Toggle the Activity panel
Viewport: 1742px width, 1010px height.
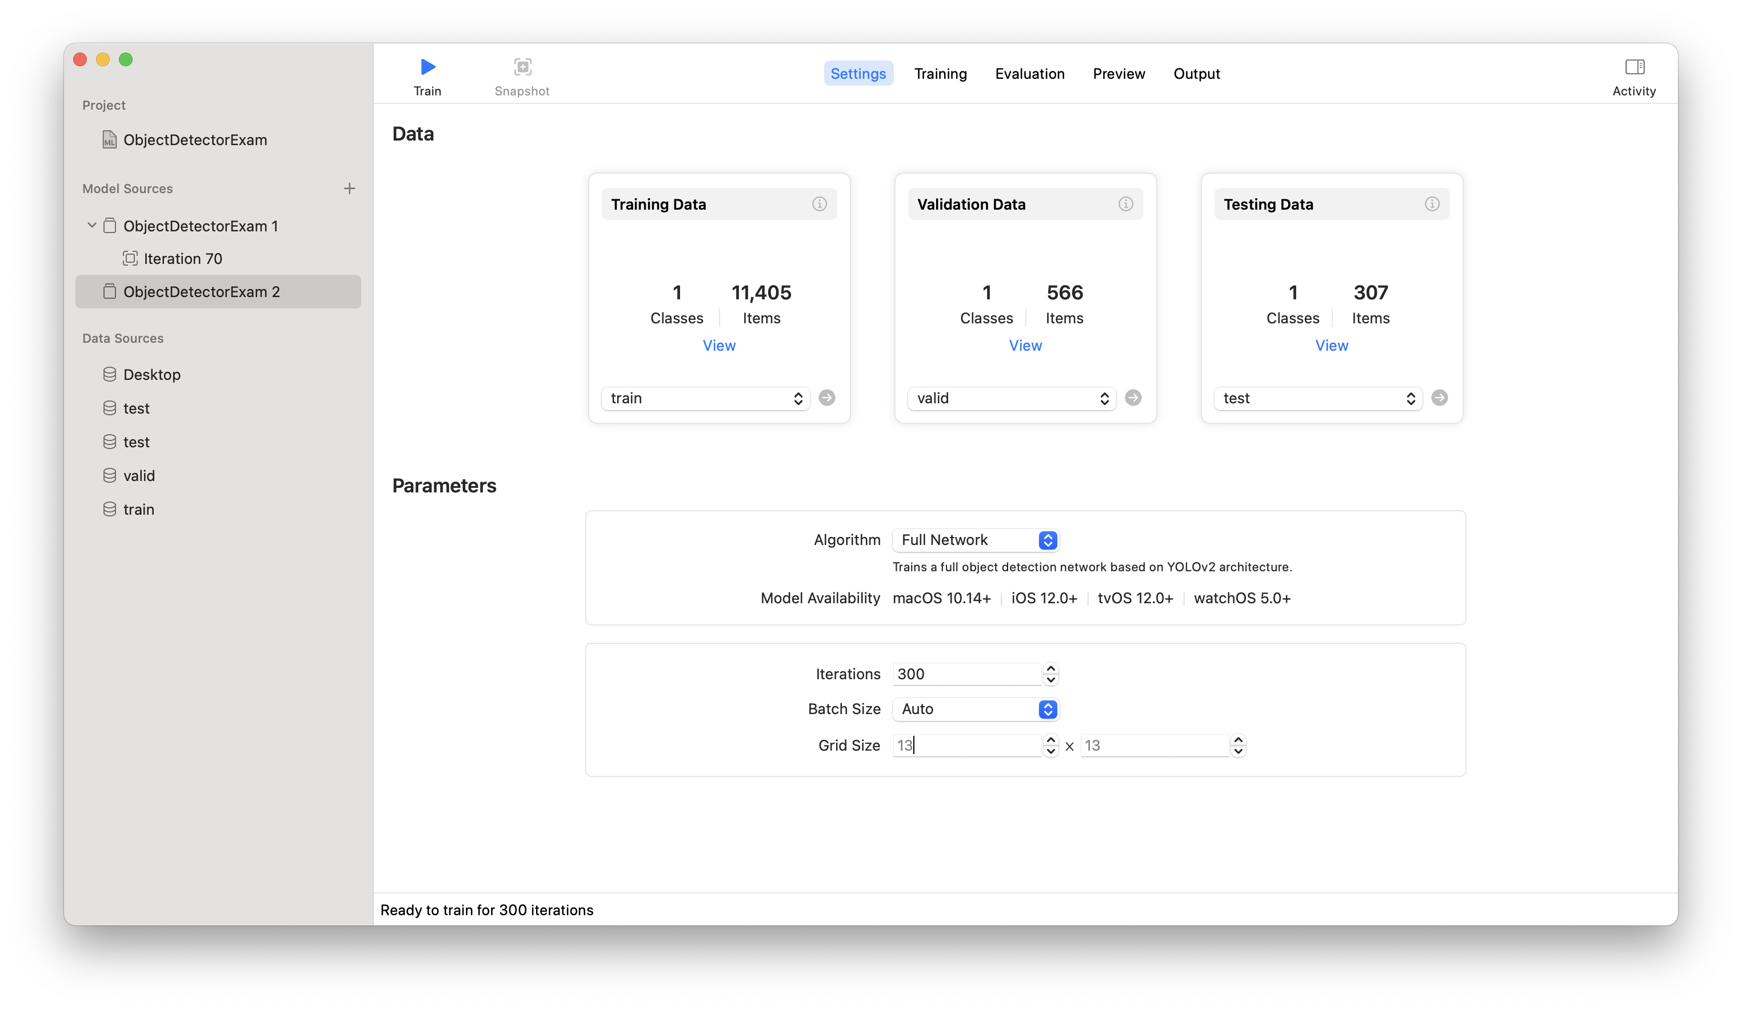tap(1633, 77)
